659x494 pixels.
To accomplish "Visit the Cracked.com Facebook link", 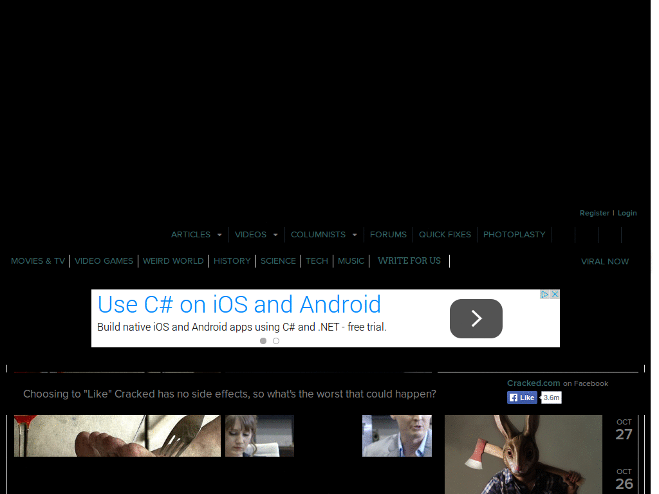I will coord(534,383).
